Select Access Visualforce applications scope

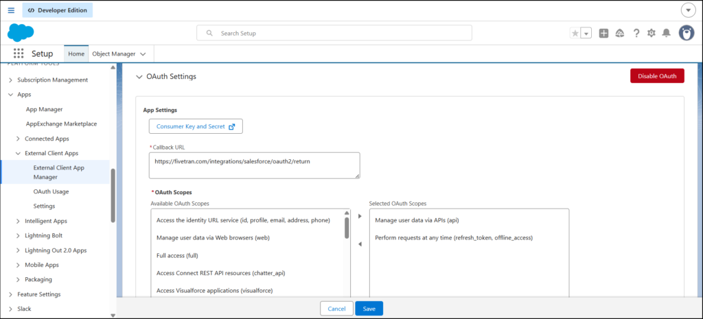click(215, 290)
